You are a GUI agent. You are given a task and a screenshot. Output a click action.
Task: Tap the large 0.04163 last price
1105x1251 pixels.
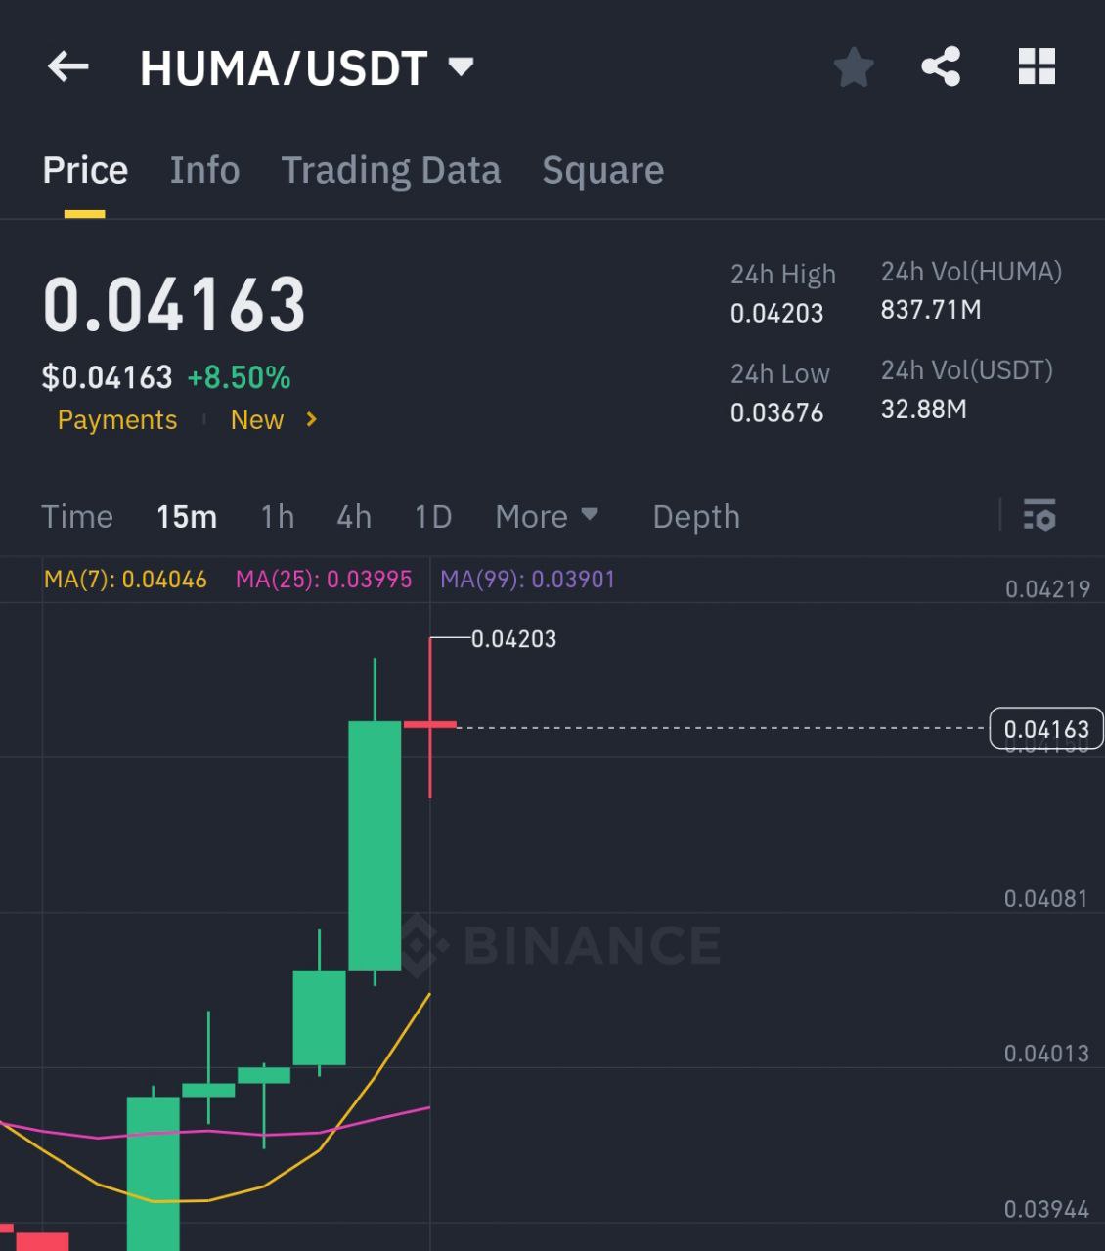pyautogui.click(x=175, y=304)
